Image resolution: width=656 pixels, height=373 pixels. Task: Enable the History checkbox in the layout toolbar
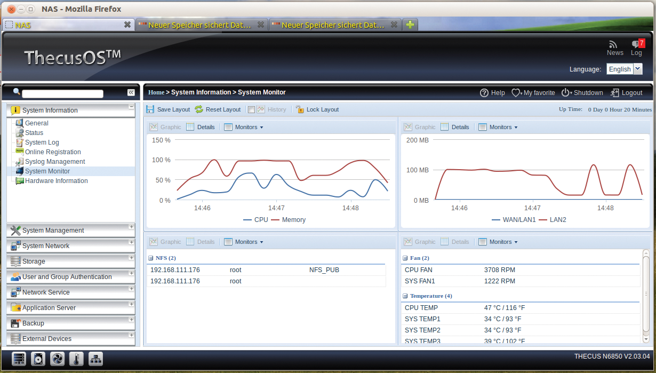[x=251, y=109]
